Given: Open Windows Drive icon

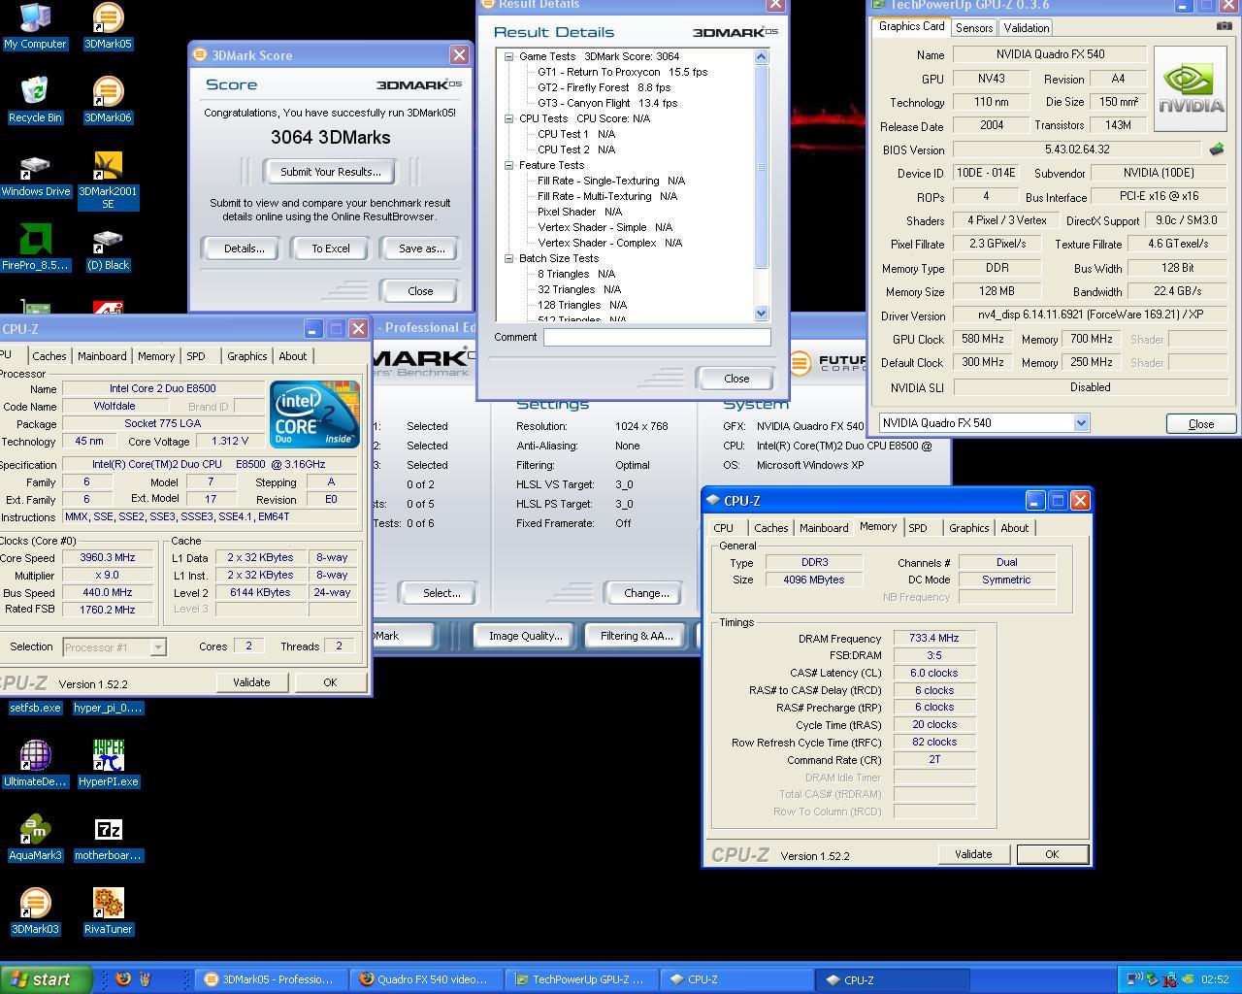Looking at the screenshot, I should coord(35,174).
